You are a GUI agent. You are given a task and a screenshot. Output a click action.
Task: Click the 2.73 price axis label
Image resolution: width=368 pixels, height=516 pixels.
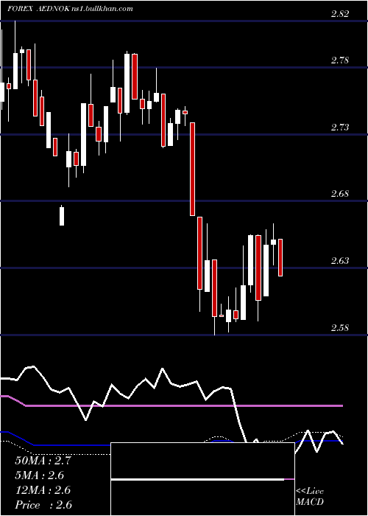pyautogui.click(x=340, y=127)
